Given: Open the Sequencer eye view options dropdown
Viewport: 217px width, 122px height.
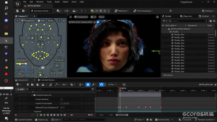Looking at the screenshot, I should tap(65, 85).
